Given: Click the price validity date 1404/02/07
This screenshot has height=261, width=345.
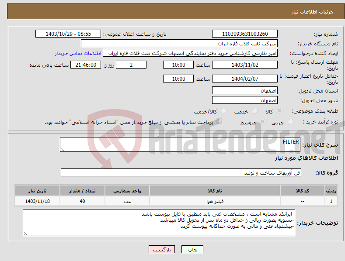Looking at the screenshot, I should tap(245, 79).
